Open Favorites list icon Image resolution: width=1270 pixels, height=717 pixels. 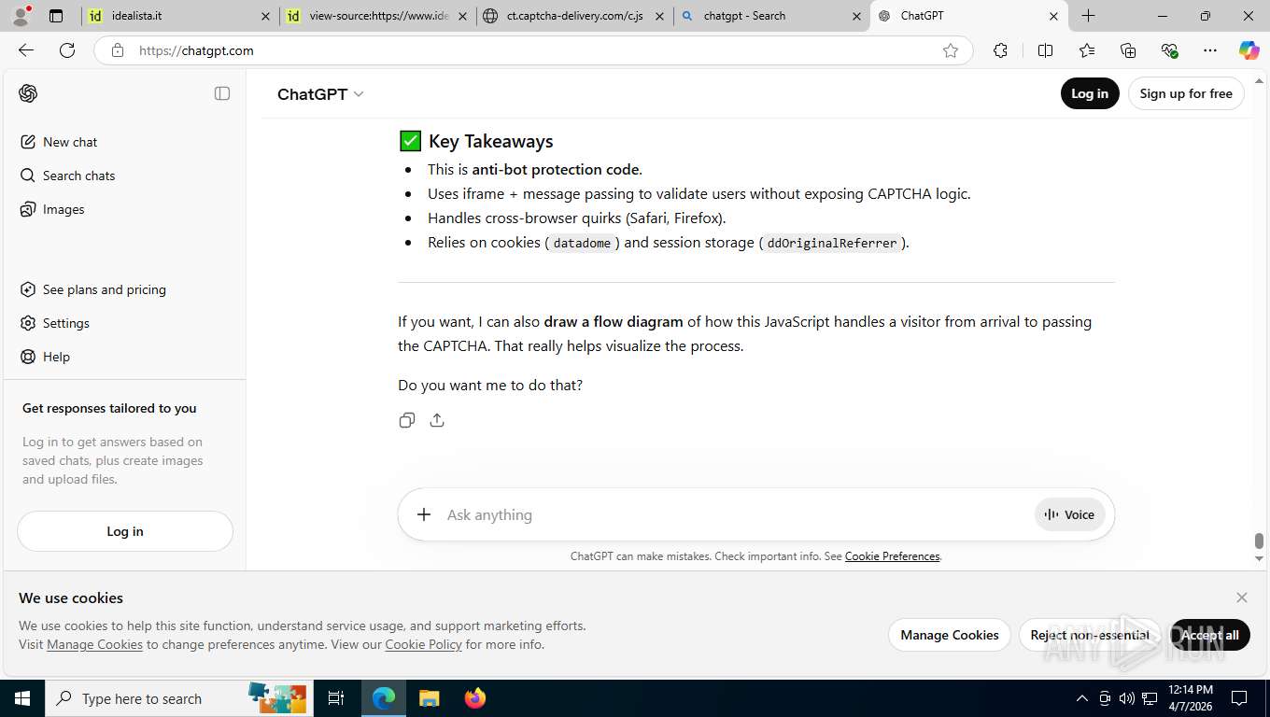coord(1087,50)
